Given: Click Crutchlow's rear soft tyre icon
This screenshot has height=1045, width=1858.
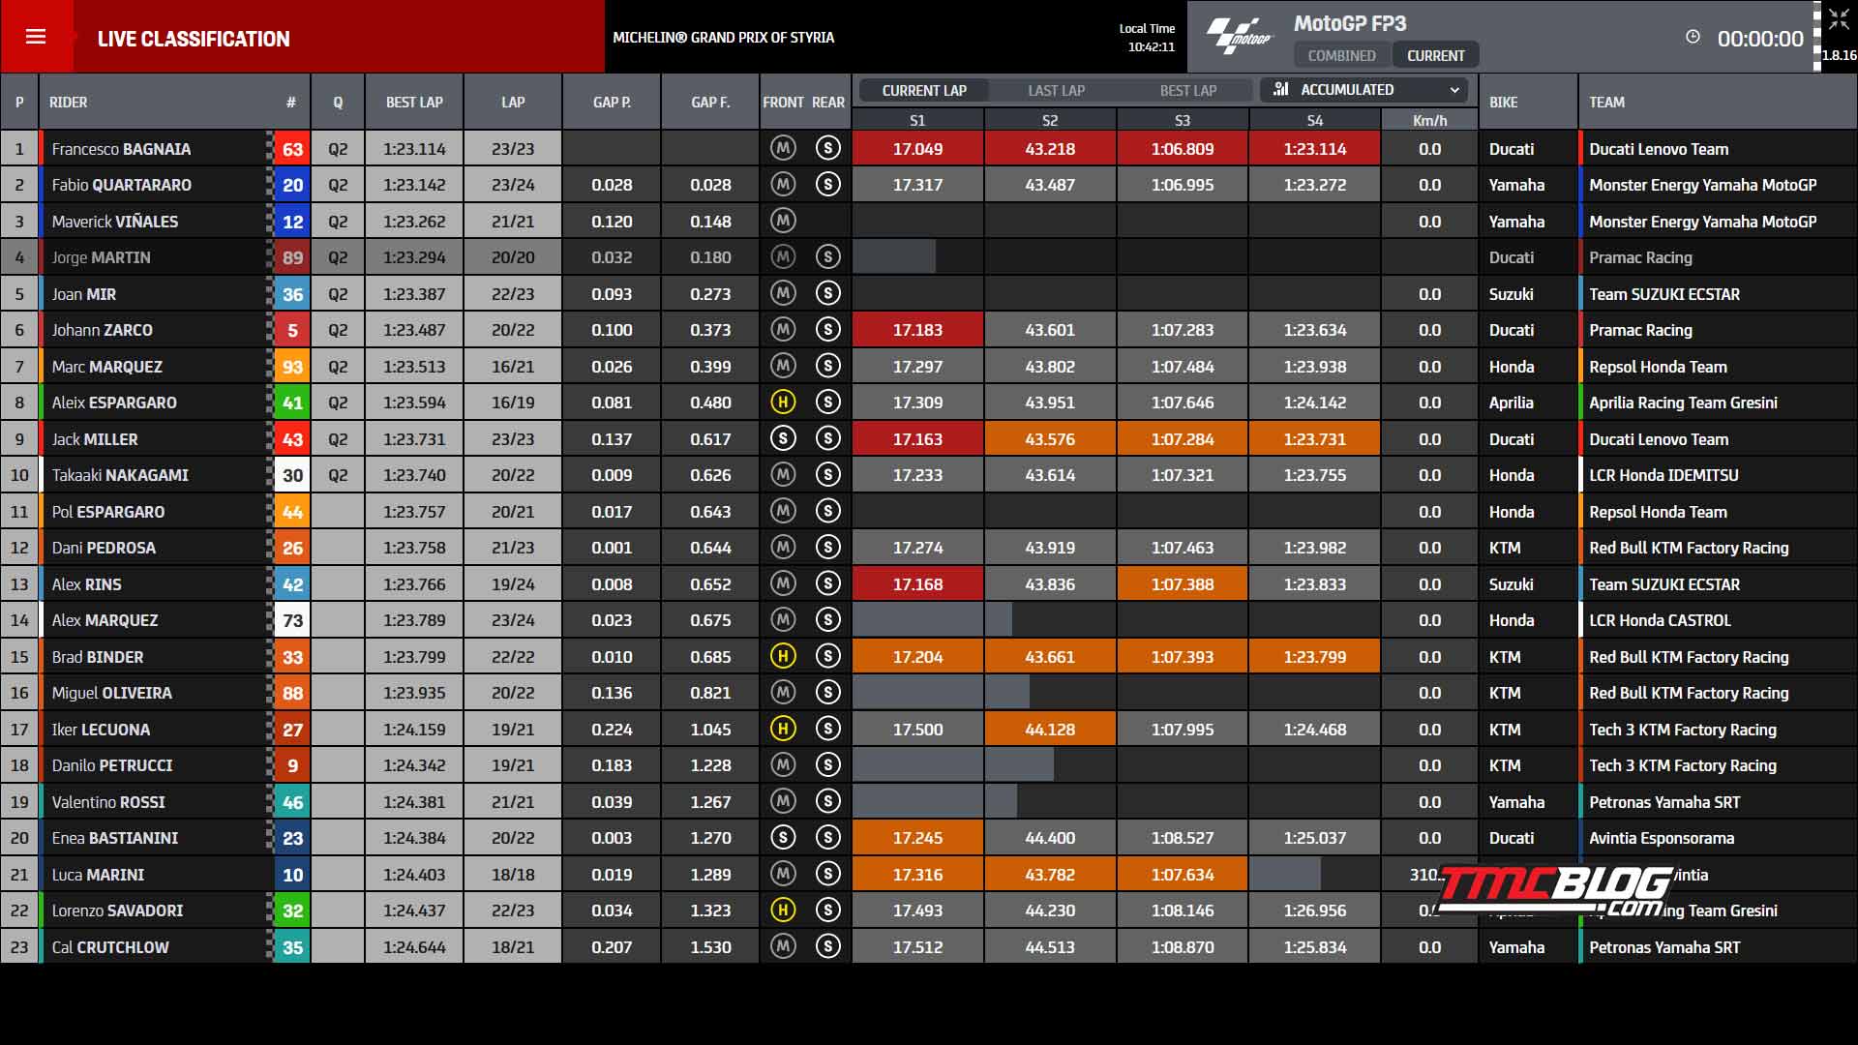Looking at the screenshot, I should [827, 946].
